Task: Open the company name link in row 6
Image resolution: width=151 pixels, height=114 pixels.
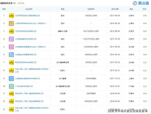Action: tap(26, 55)
